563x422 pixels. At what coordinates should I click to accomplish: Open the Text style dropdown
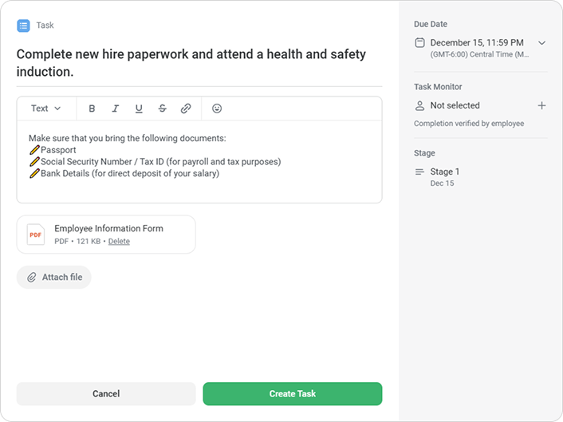(x=45, y=108)
